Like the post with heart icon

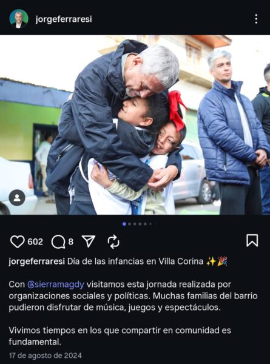click(18, 241)
